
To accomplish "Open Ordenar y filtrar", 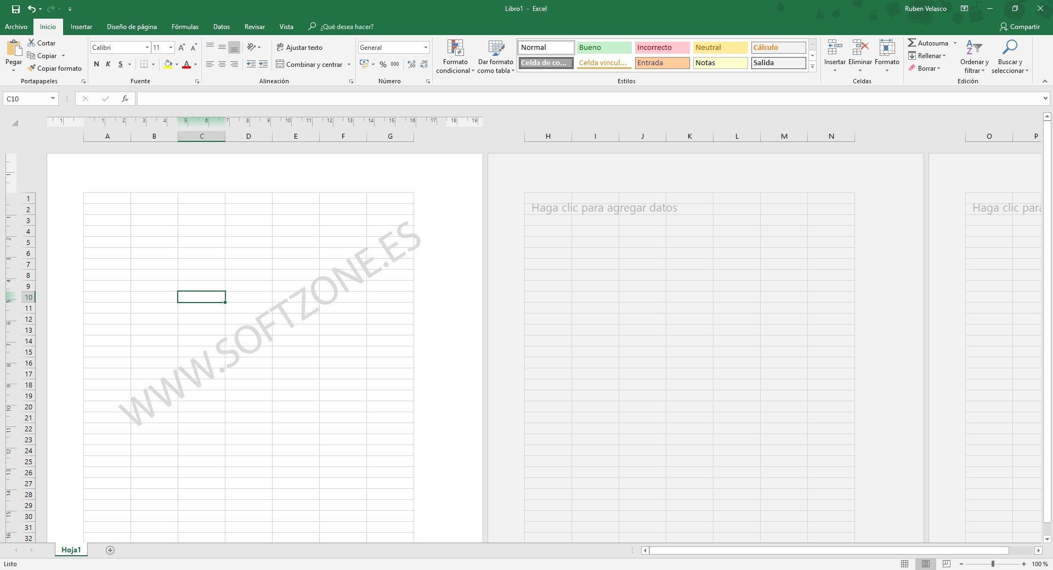I will click(975, 56).
